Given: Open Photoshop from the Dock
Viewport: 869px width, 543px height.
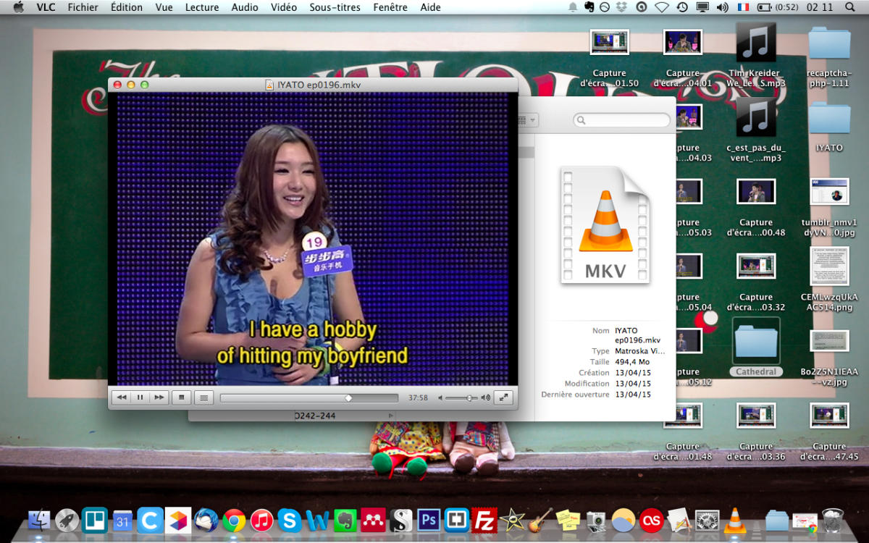Looking at the screenshot, I should point(429,520).
